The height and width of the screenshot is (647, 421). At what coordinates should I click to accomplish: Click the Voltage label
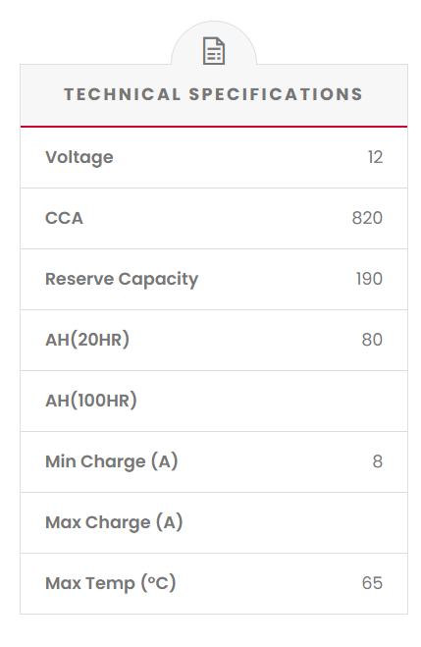[79, 158]
